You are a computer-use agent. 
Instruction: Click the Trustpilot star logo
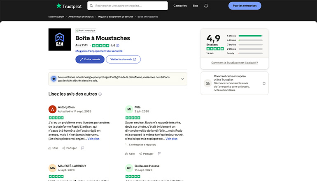[69, 6]
